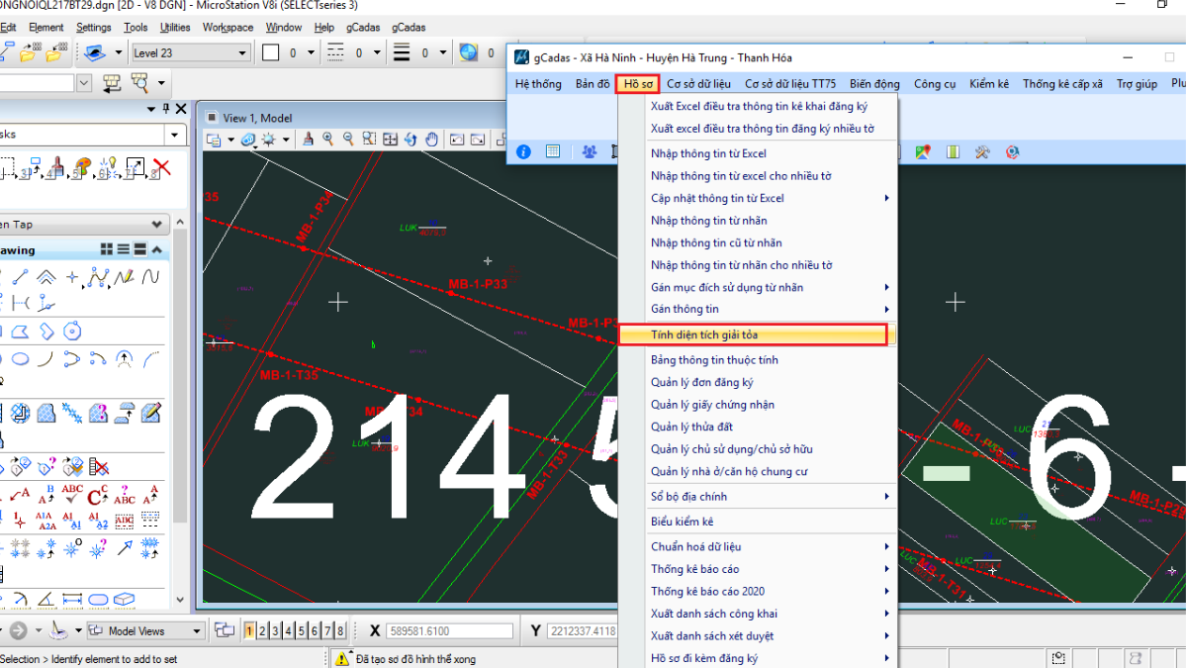
Task: Collapse the Drawing task group
Action: point(158,249)
